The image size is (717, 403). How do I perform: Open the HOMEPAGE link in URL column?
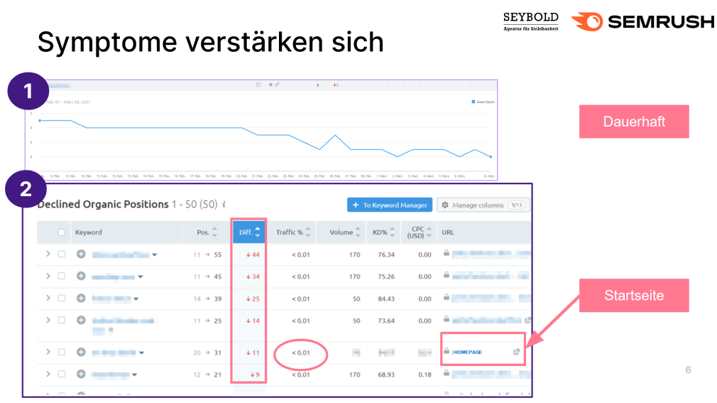[467, 352]
